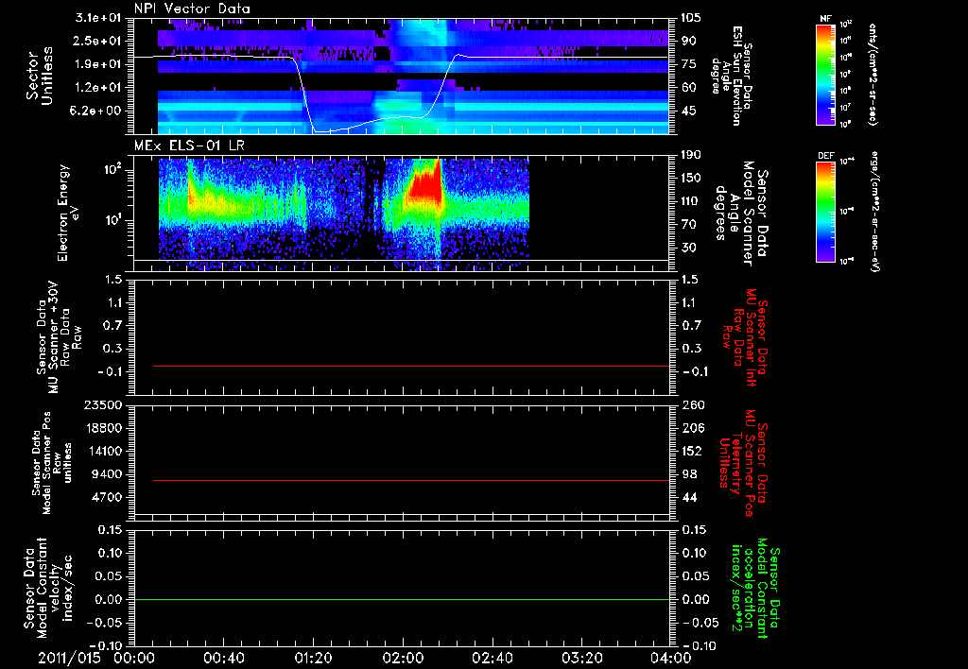Click the '206' telemetry axis value
Image resolution: width=968 pixels, height=669 pixels.
[x=692, y=428]
